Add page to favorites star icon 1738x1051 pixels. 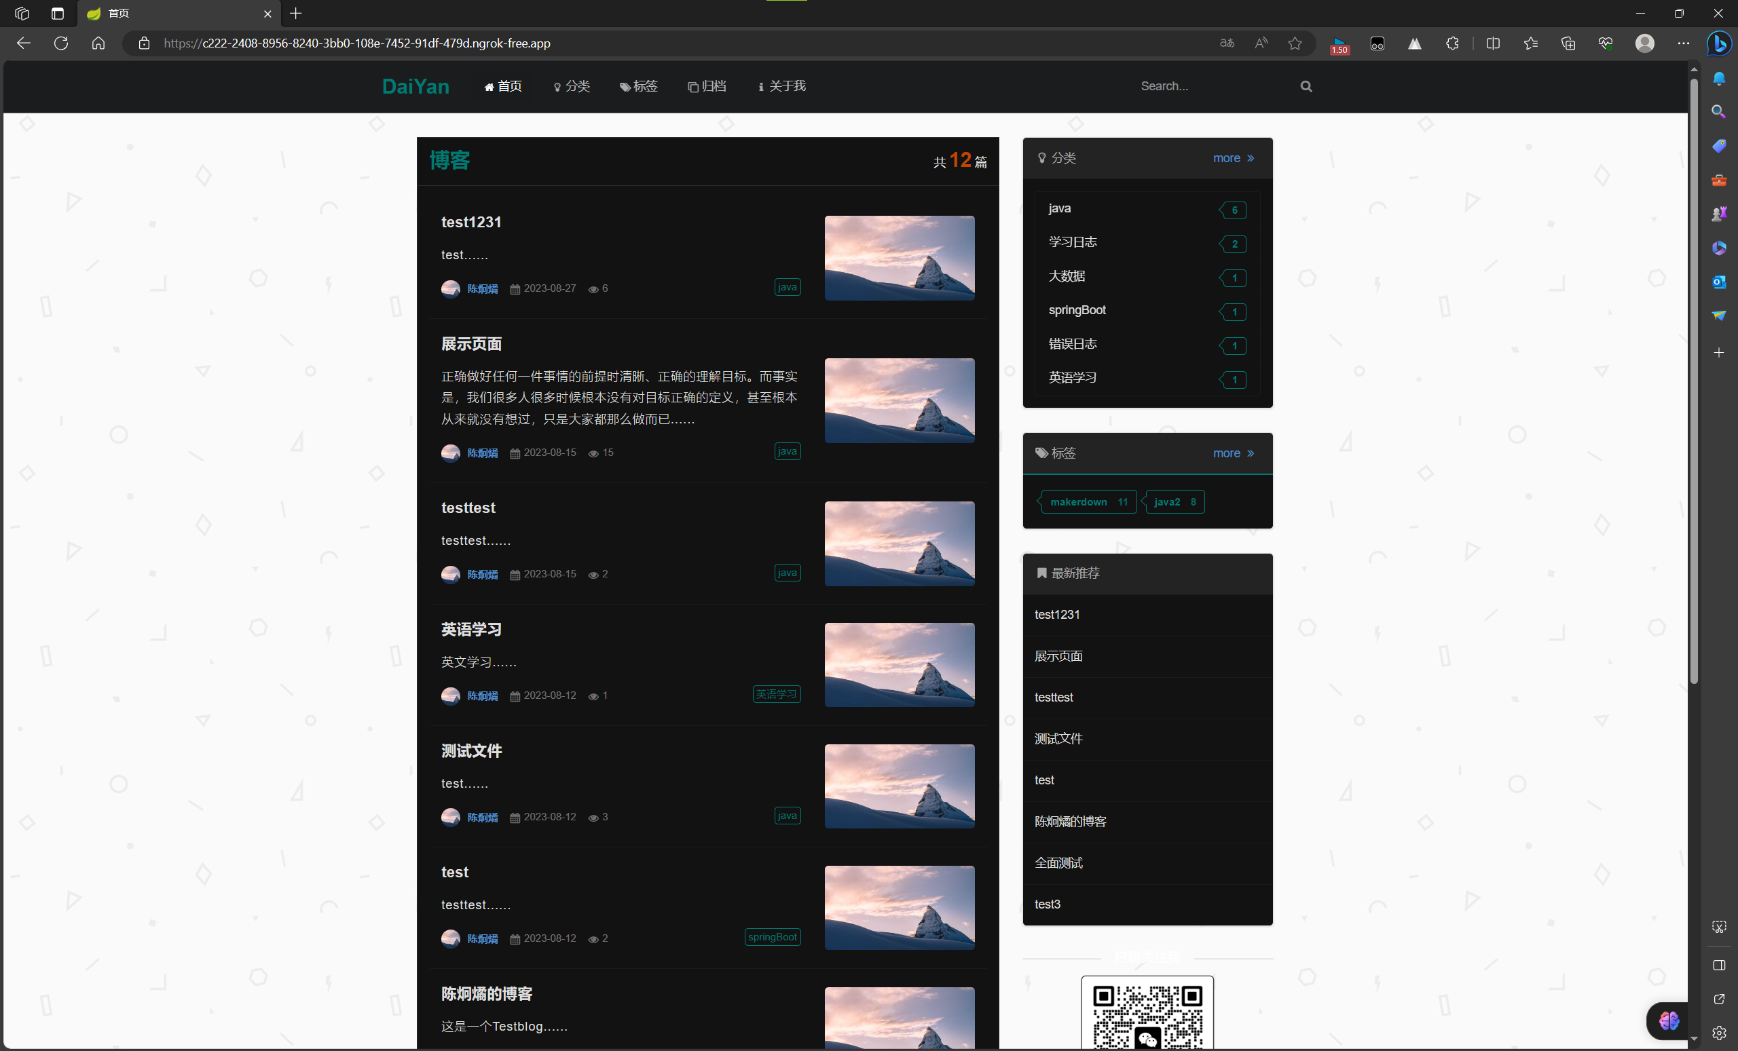tap(1294, 43)
